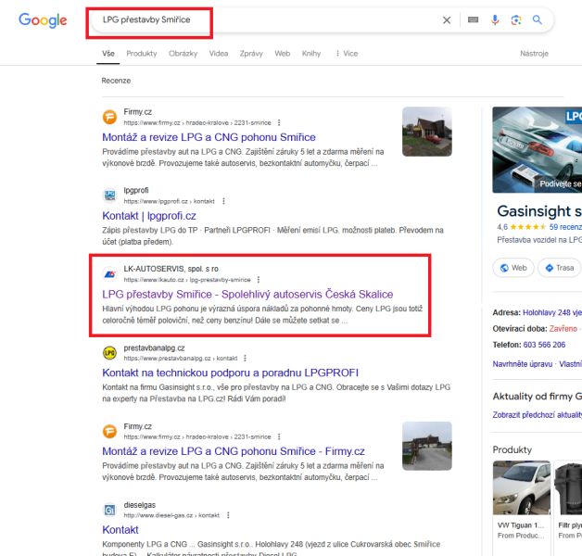This screenshot has width=582, height=556.
Task: Click the Google logo
Action: click(43, 20)
